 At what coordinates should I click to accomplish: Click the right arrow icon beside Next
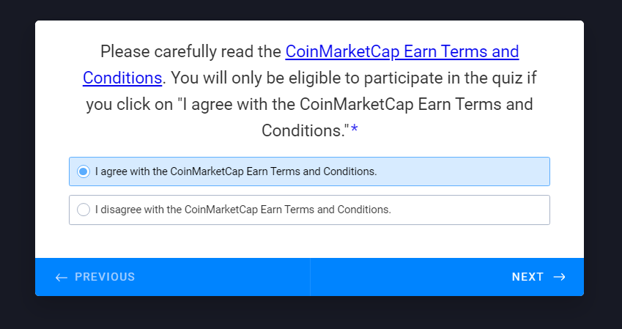point(559,277)
